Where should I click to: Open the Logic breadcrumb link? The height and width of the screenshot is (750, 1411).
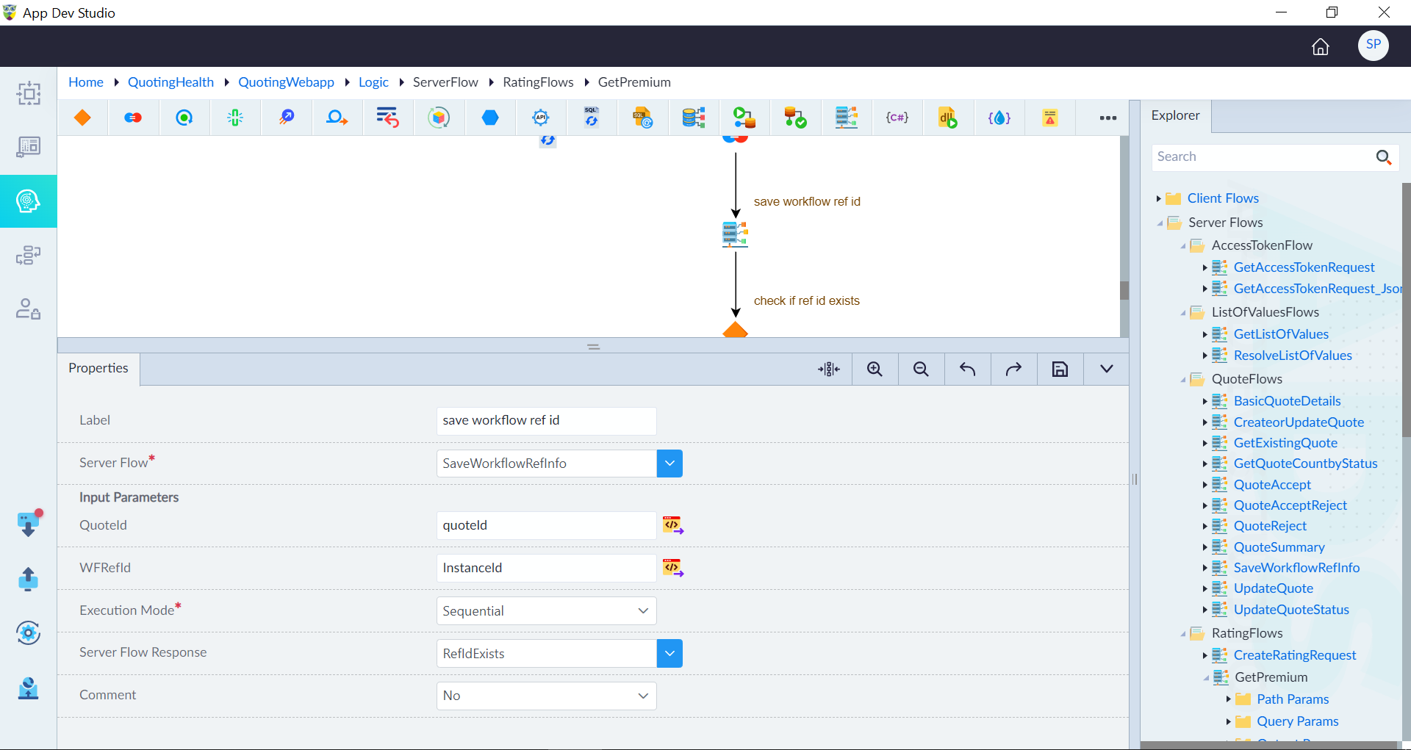[373, 82]
